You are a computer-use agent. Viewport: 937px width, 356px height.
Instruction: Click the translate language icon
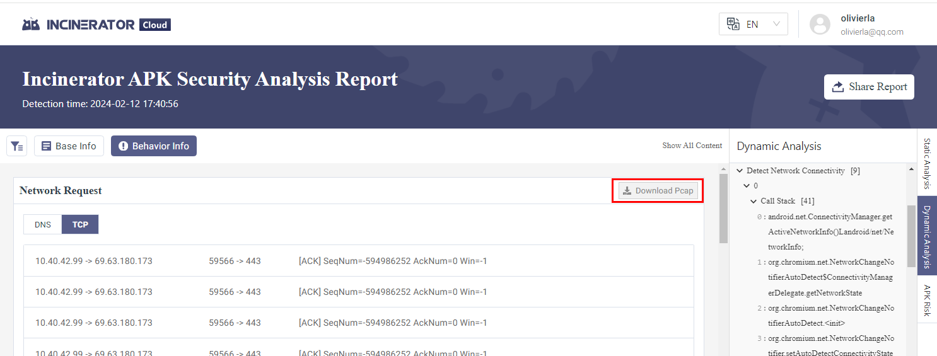(733, 25)
